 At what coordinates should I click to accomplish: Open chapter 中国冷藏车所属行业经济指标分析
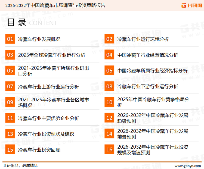[153, 71]
